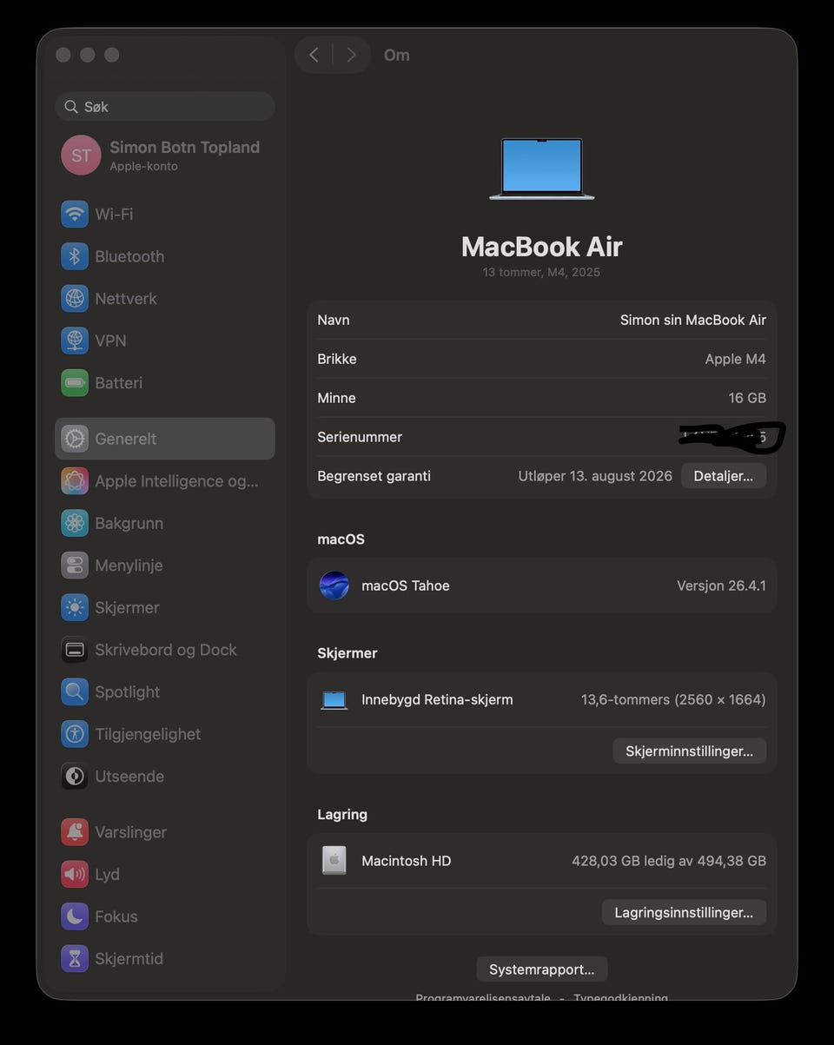Open Tilgjengelighet accessibility icon
Image resolution: width=834 pixels, height=1045 pixels.
point(75,734)
